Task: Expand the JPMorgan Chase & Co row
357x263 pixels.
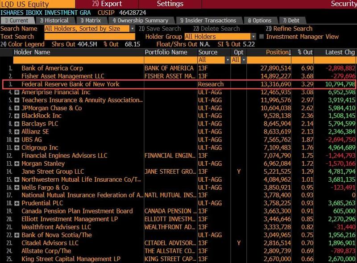Action: point(17,108)
